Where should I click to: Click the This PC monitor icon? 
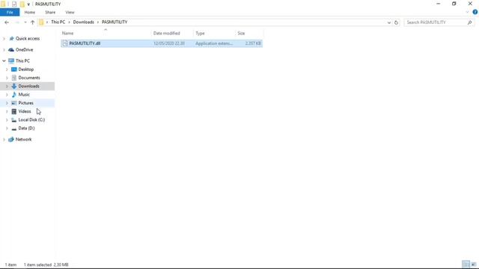pyautogui.click(x=11, y=61)
